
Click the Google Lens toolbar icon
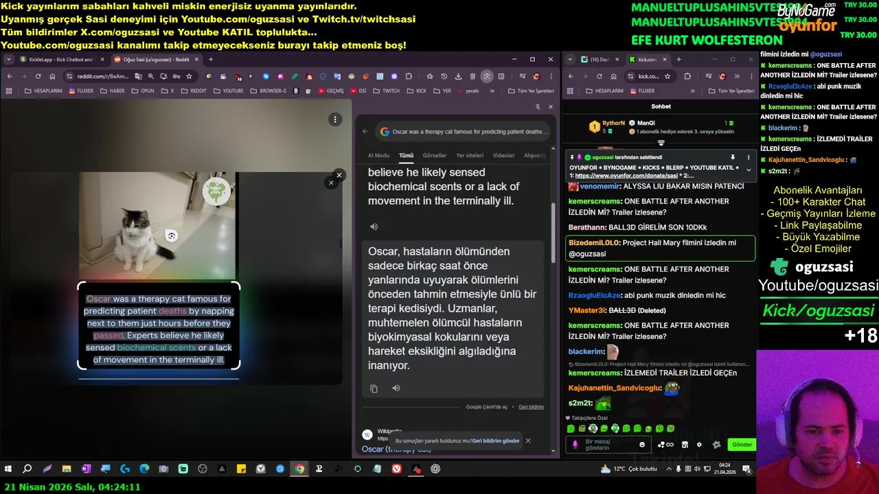pos(487,76)
